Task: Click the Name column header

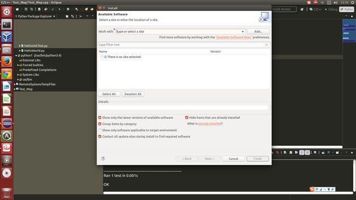Action: (153, 51)
